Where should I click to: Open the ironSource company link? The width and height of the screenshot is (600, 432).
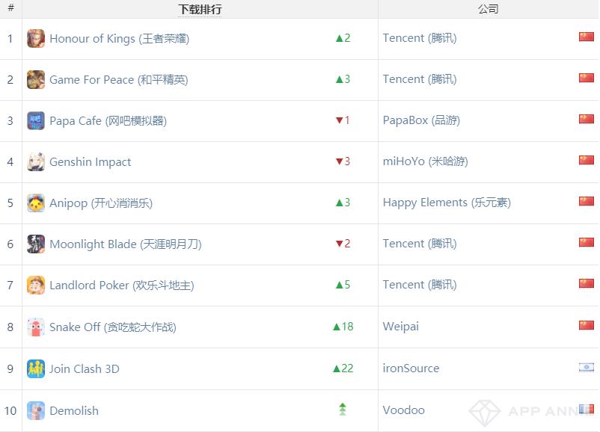pyautogui.click(x=411, y=368)
